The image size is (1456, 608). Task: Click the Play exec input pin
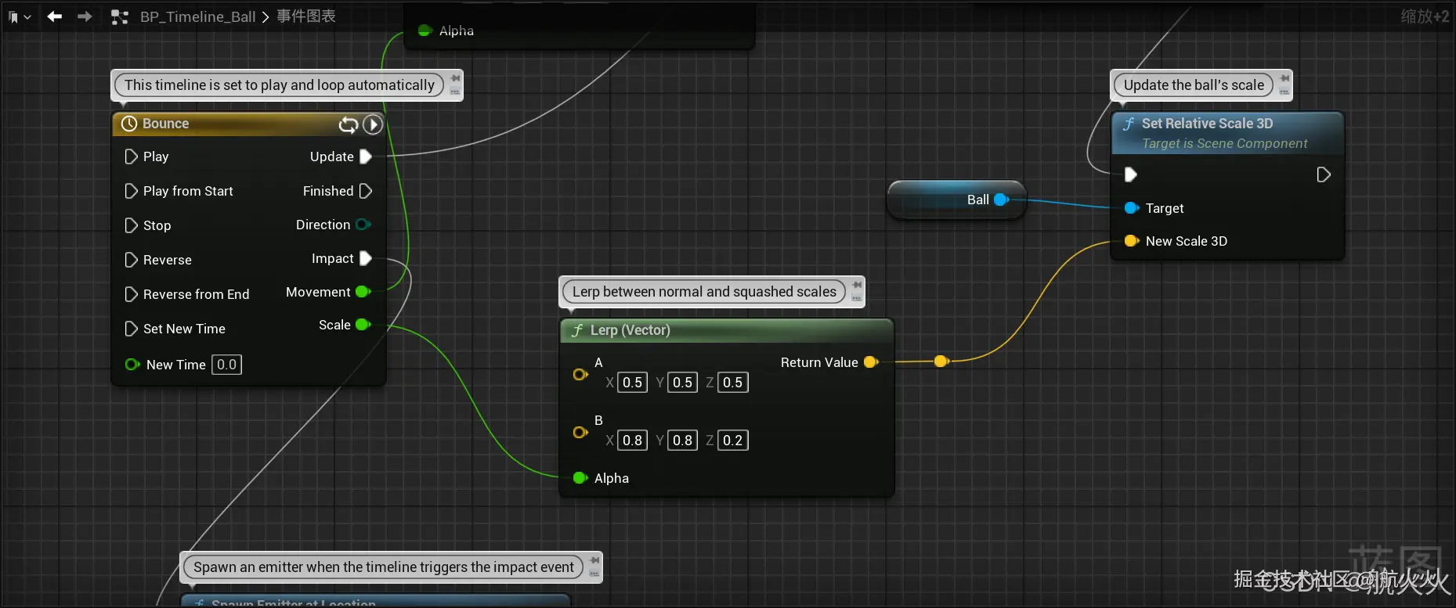pos(131,156)
